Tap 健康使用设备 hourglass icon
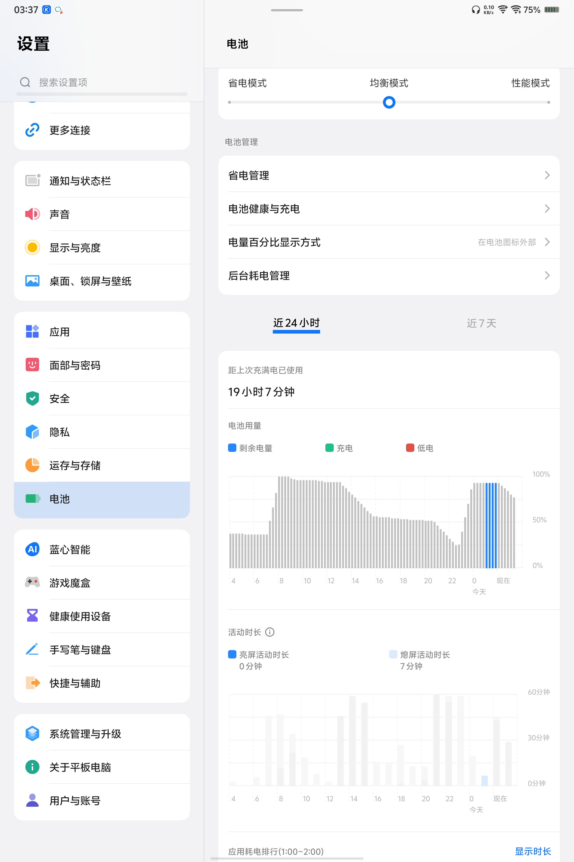The image size is (574, 862). [32, 616]
